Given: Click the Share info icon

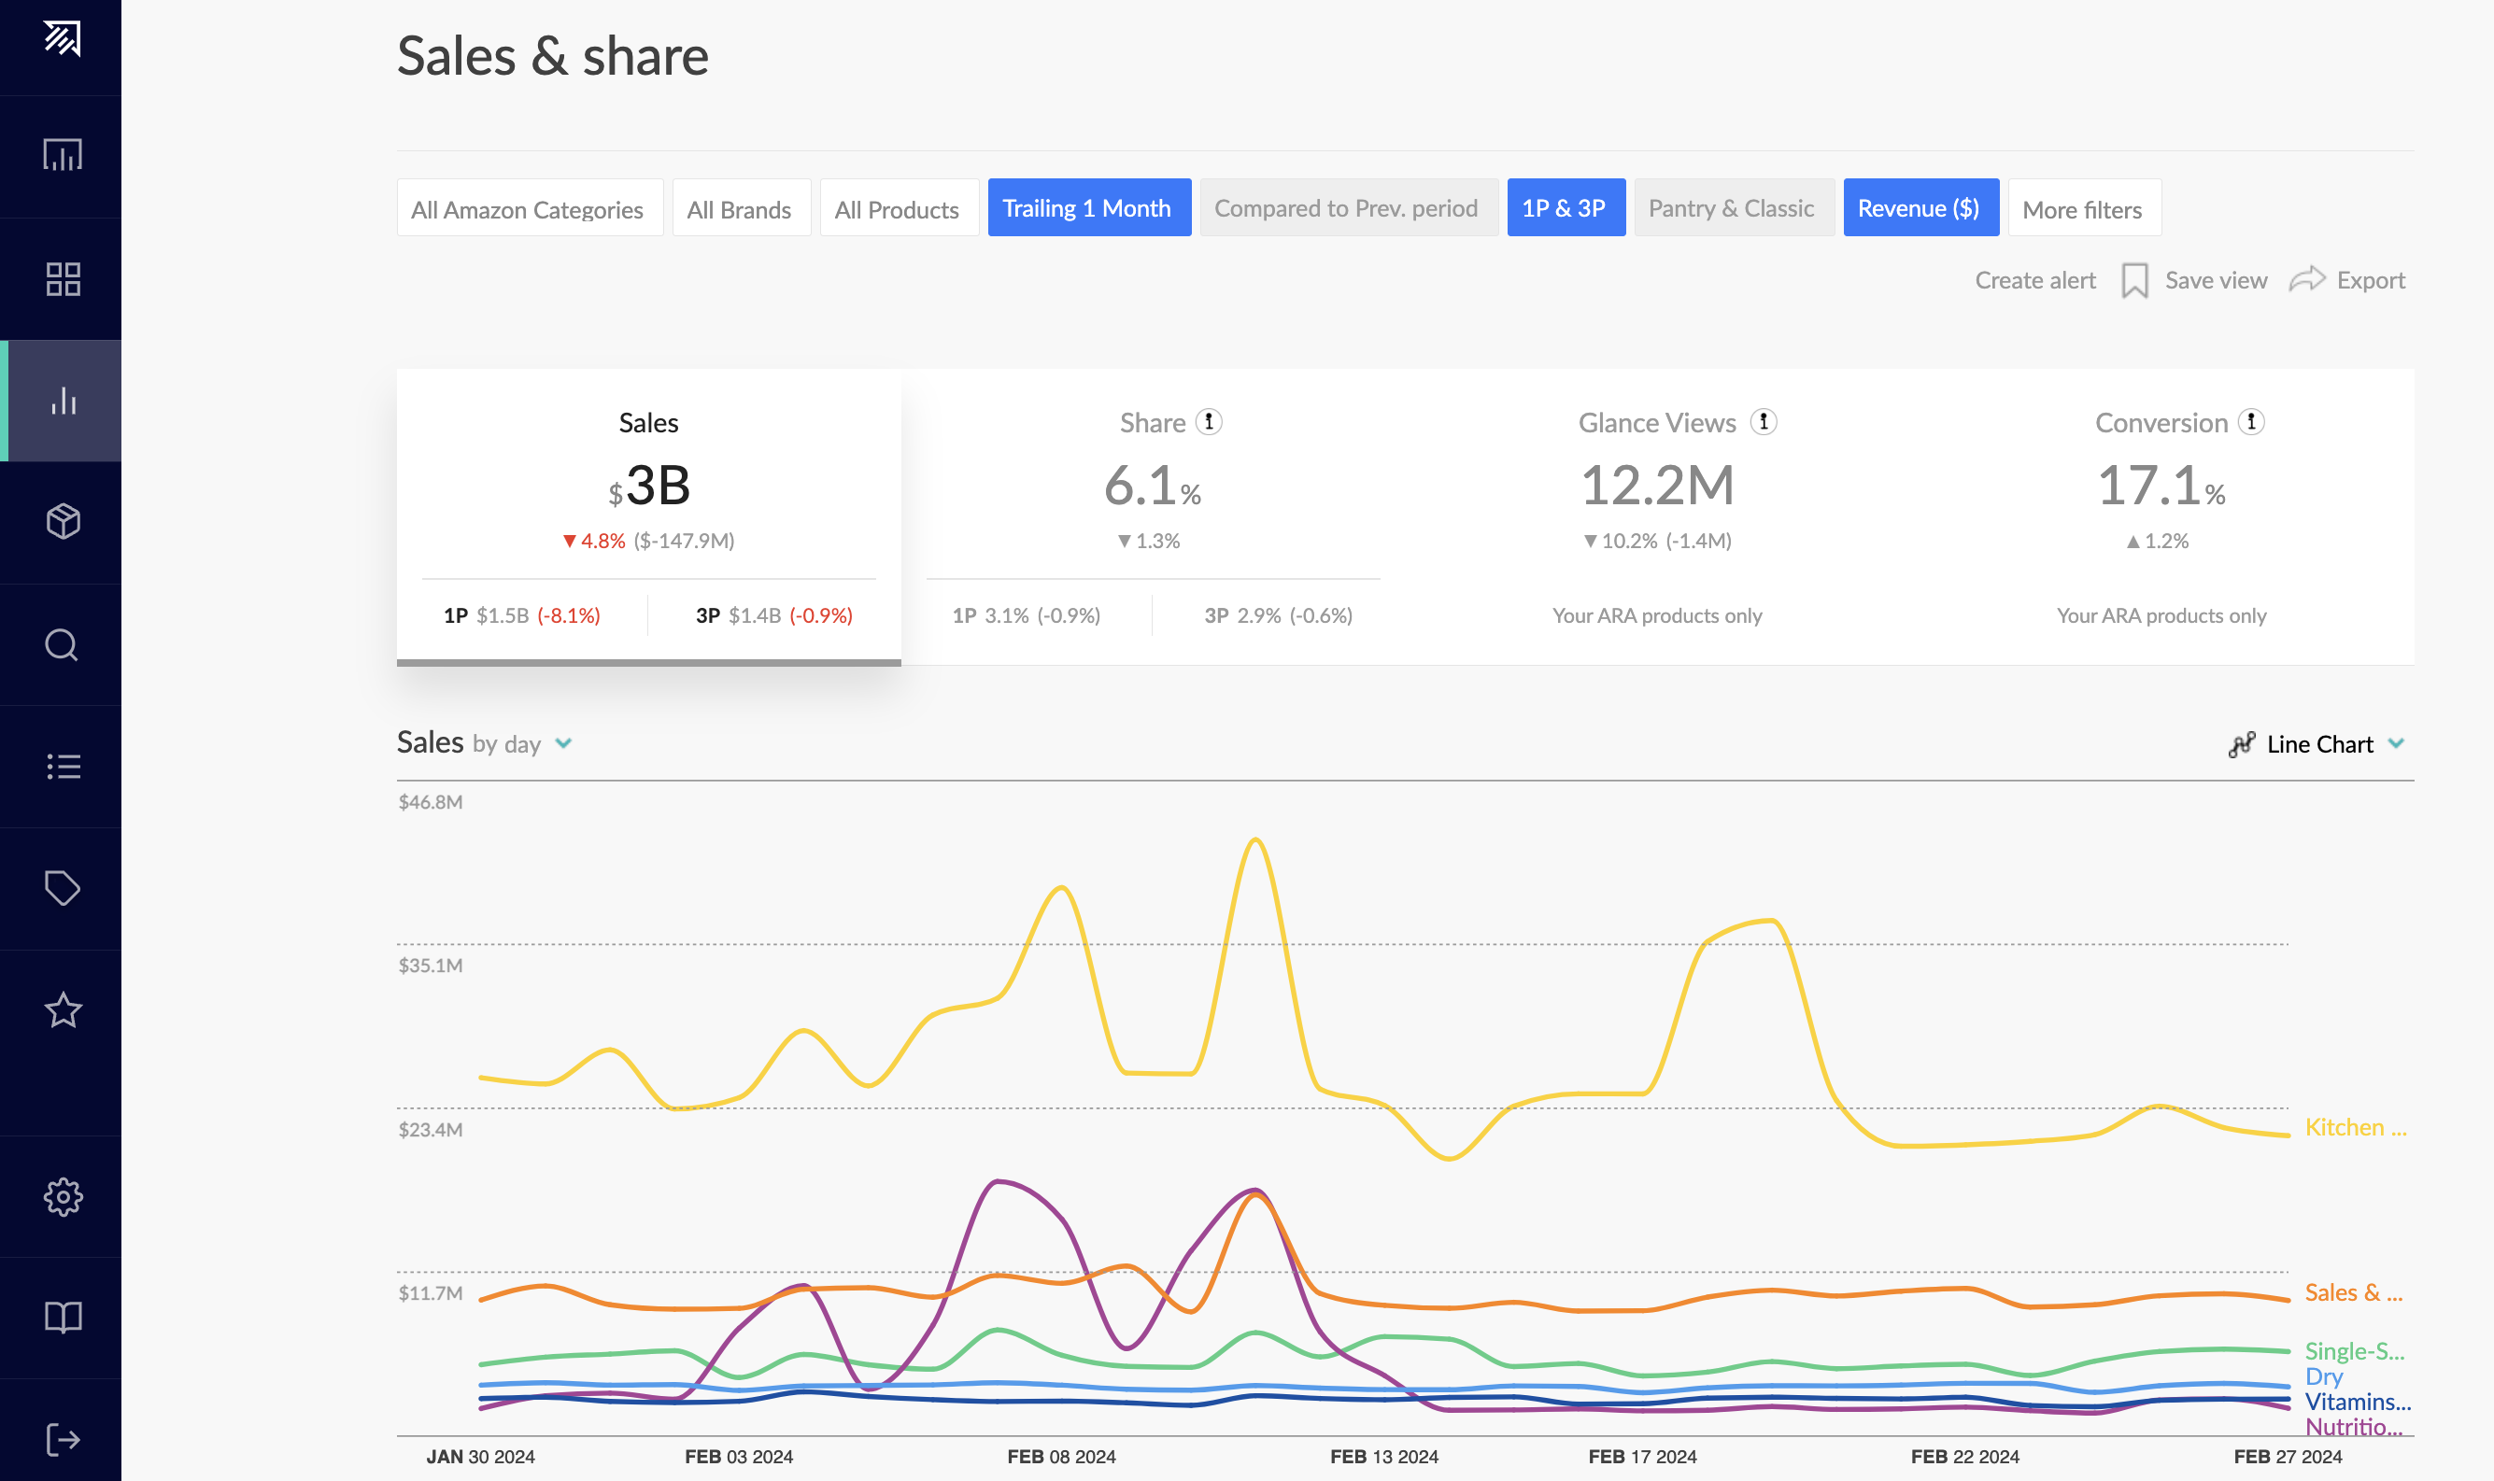Looking at the screenshot, I should point(1209,422).
